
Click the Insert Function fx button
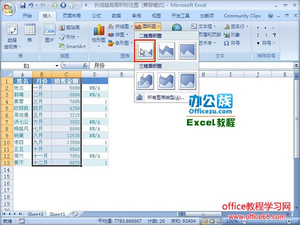click(x=85, y=65)
